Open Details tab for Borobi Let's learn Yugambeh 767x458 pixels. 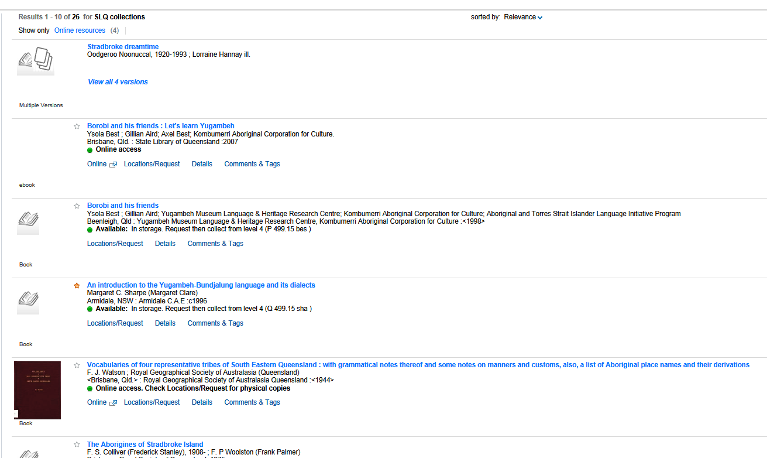click(x=202, y=164)
